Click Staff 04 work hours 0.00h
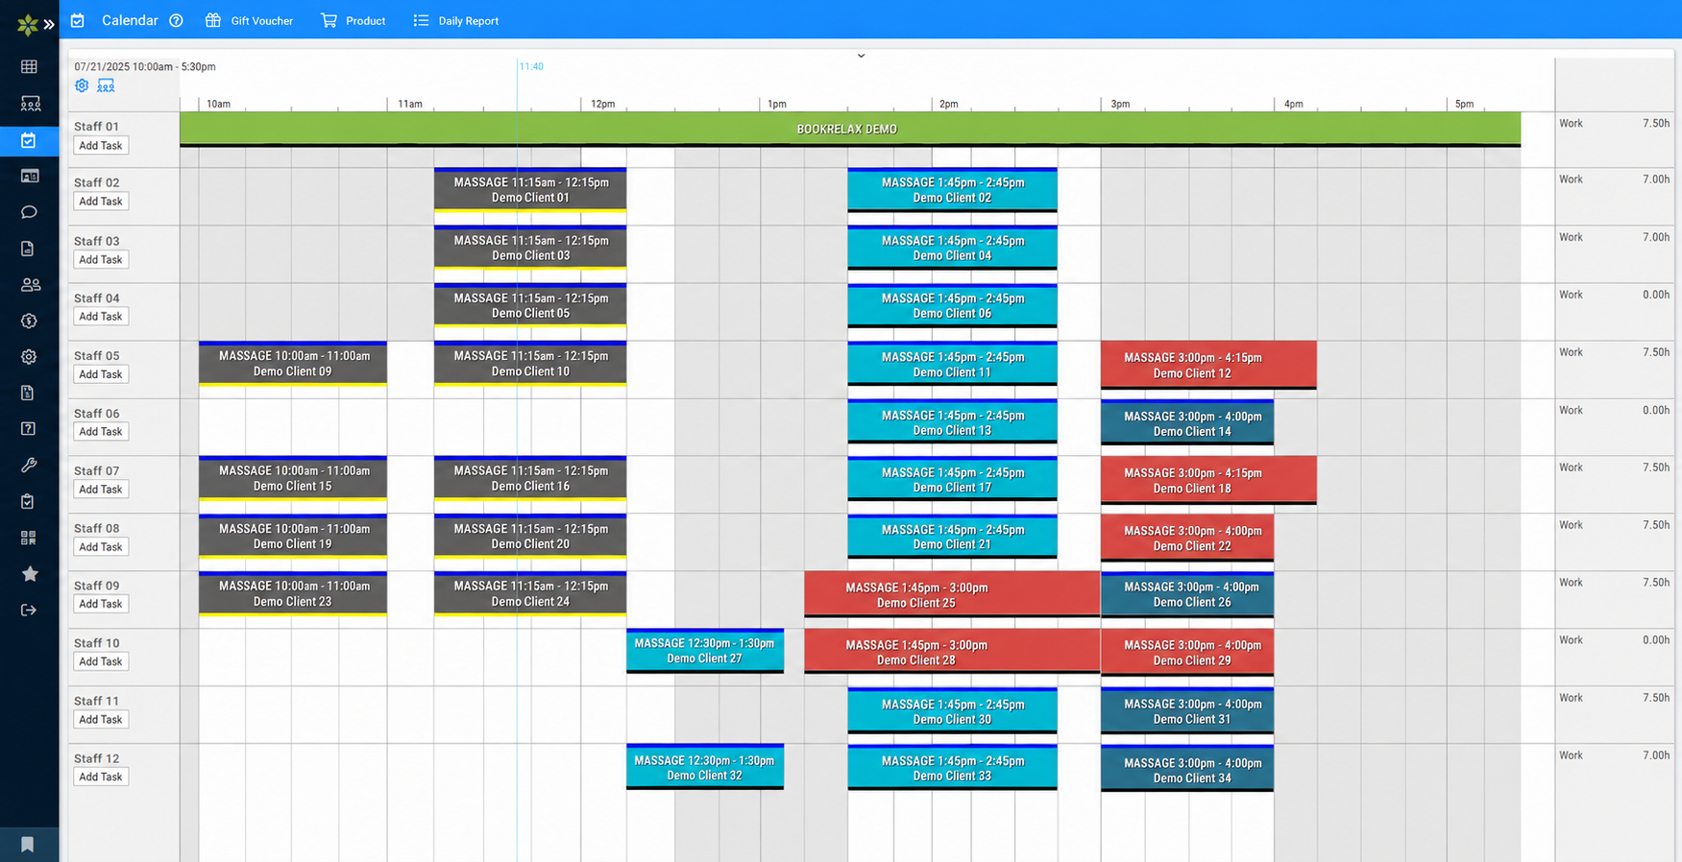 coord(1655,295)
